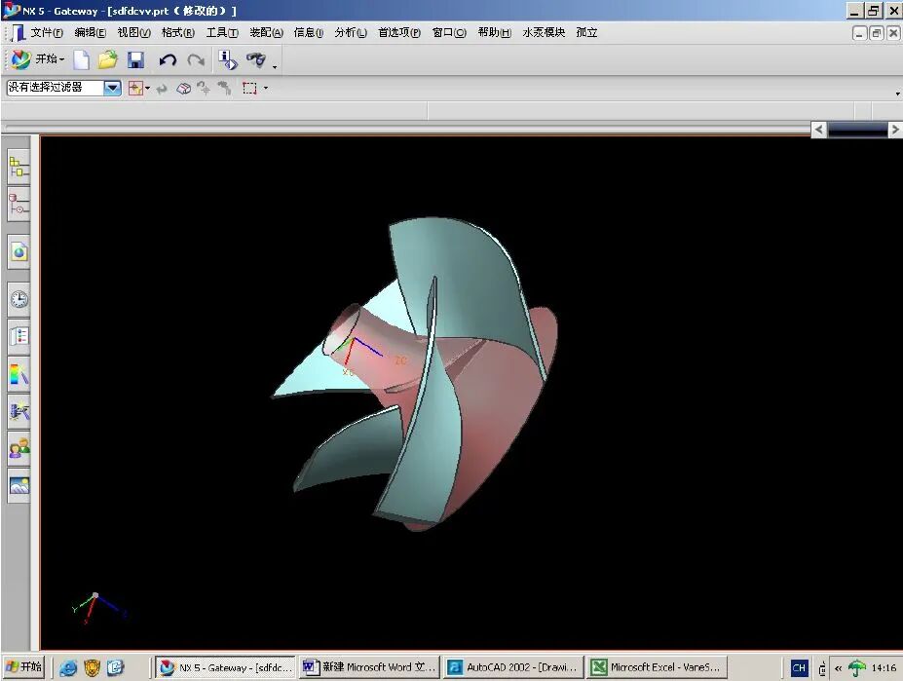Click the General Selection Filters icon
Screen dimensions: 903x681
pos(135,88)
